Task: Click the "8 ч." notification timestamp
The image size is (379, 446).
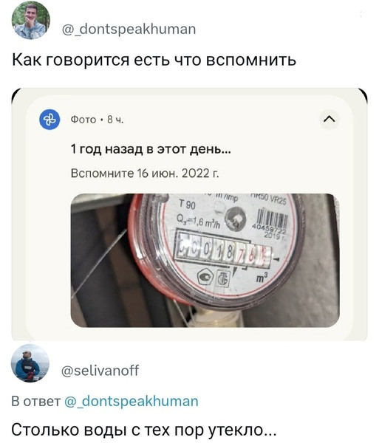Action: [x=115, y=120]
